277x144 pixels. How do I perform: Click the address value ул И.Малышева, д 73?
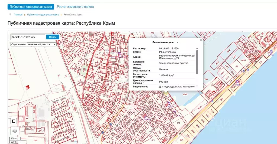[177, 57]
